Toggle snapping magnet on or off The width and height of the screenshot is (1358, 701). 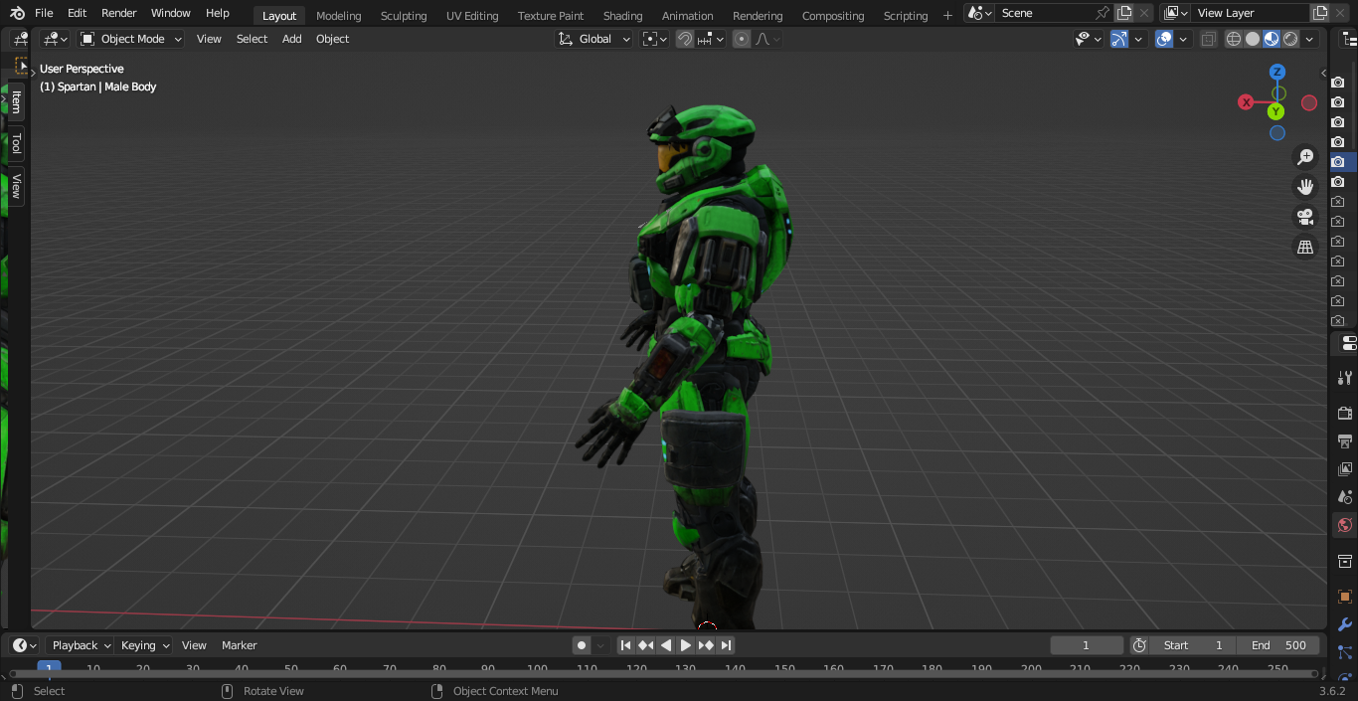(x=685, y=39)
